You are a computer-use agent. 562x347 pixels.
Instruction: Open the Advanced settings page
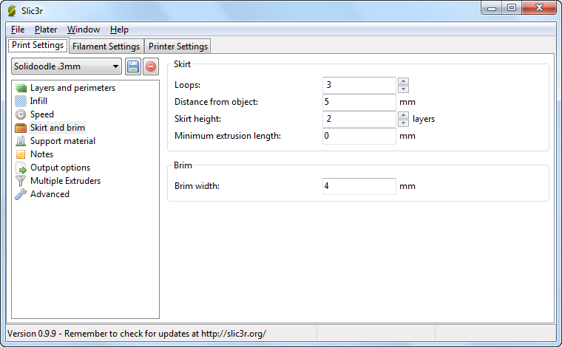click(x=50, y=194)
